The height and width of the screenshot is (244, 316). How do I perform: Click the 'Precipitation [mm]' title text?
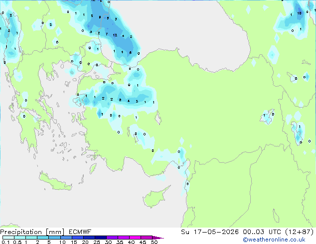click(32, 232)
